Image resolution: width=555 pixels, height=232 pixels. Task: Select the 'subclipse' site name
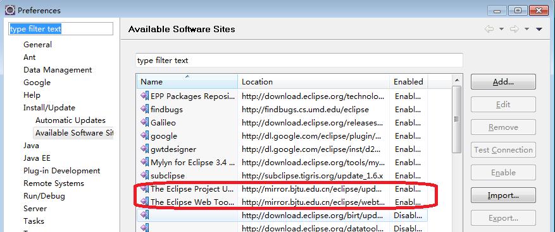[x=168, y=176]
